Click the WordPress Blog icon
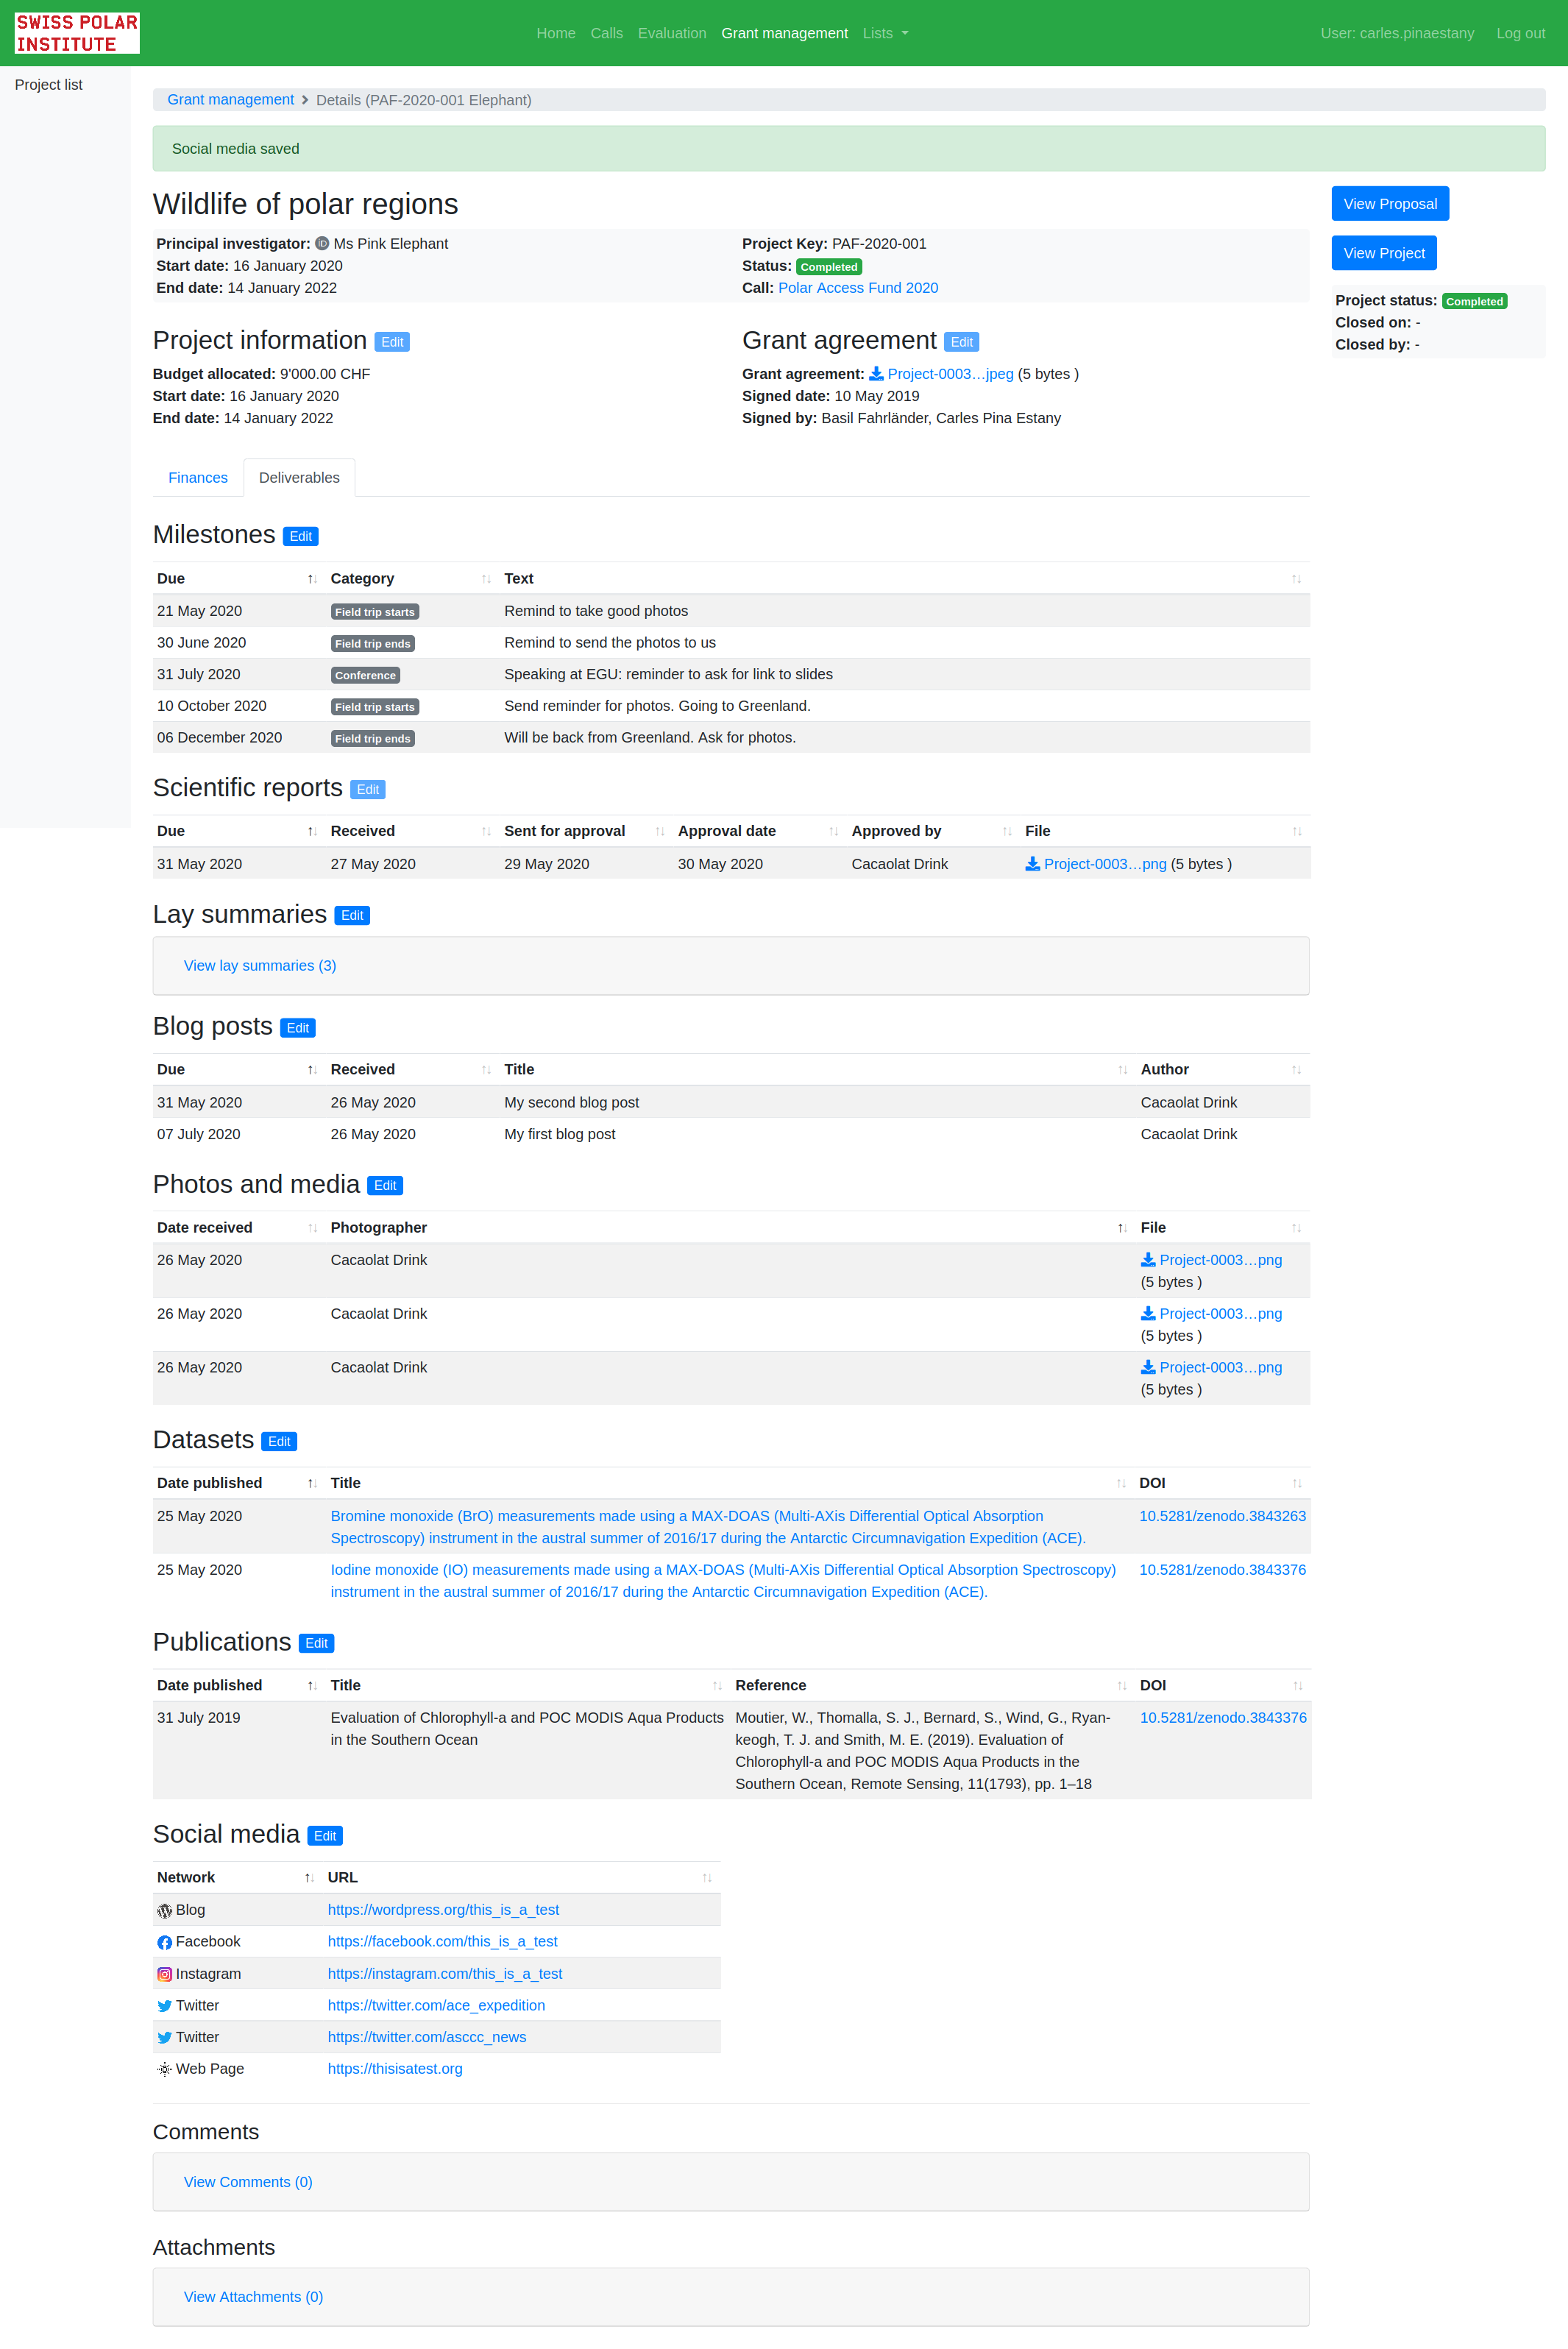 click(x=165, y=1911)
